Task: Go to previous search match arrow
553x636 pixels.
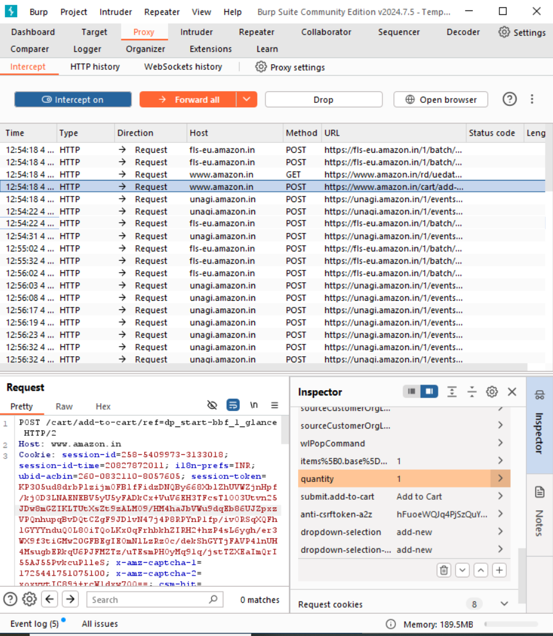Action: tap(49, 599)
